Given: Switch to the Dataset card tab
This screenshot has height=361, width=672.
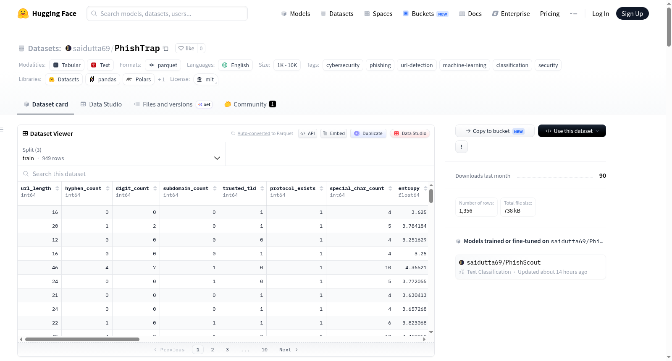Looking at the screenshot, I should coord(46,104).
